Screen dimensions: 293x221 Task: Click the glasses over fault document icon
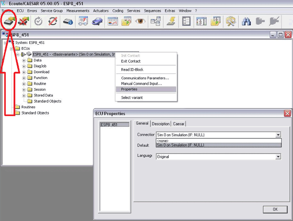(83, 21)
